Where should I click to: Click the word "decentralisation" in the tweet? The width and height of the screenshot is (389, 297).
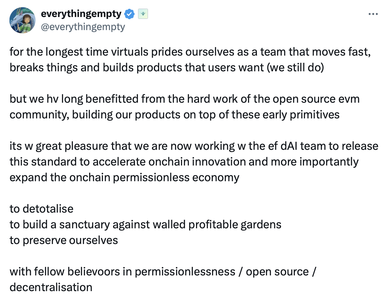click(51, 287)
